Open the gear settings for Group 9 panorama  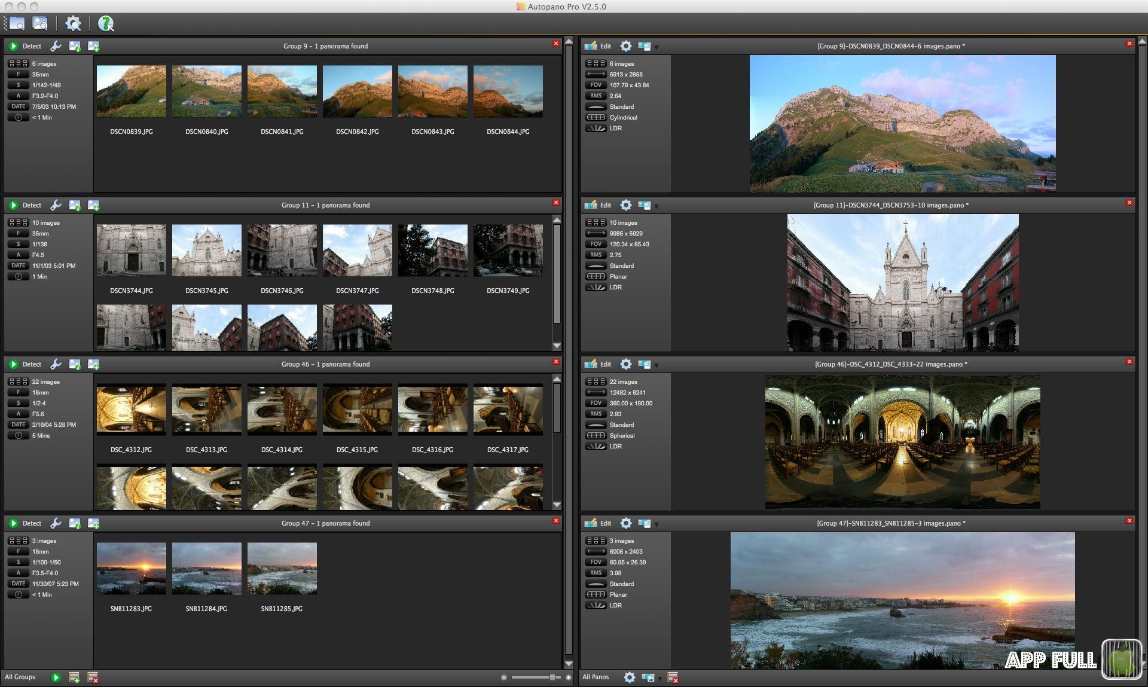click(626, 46)
